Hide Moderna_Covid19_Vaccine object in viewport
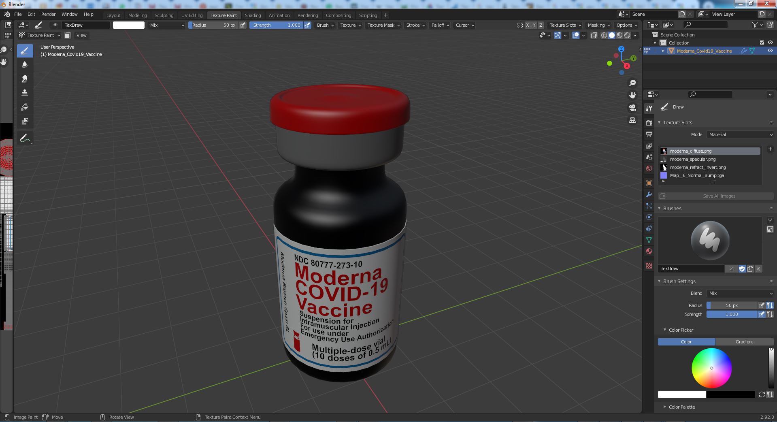This screenshot has width=777, height=422. [770, 51]
